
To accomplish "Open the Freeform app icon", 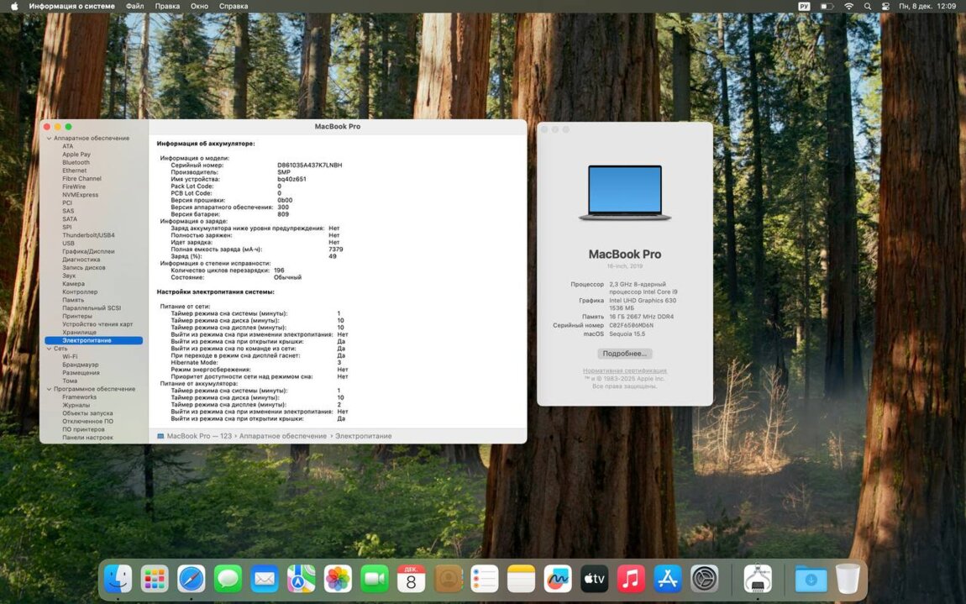I will 558,578.
